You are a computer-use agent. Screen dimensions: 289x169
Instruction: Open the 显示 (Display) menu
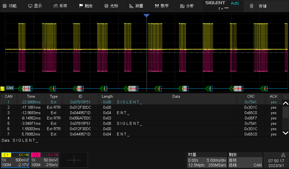[38, 6]
